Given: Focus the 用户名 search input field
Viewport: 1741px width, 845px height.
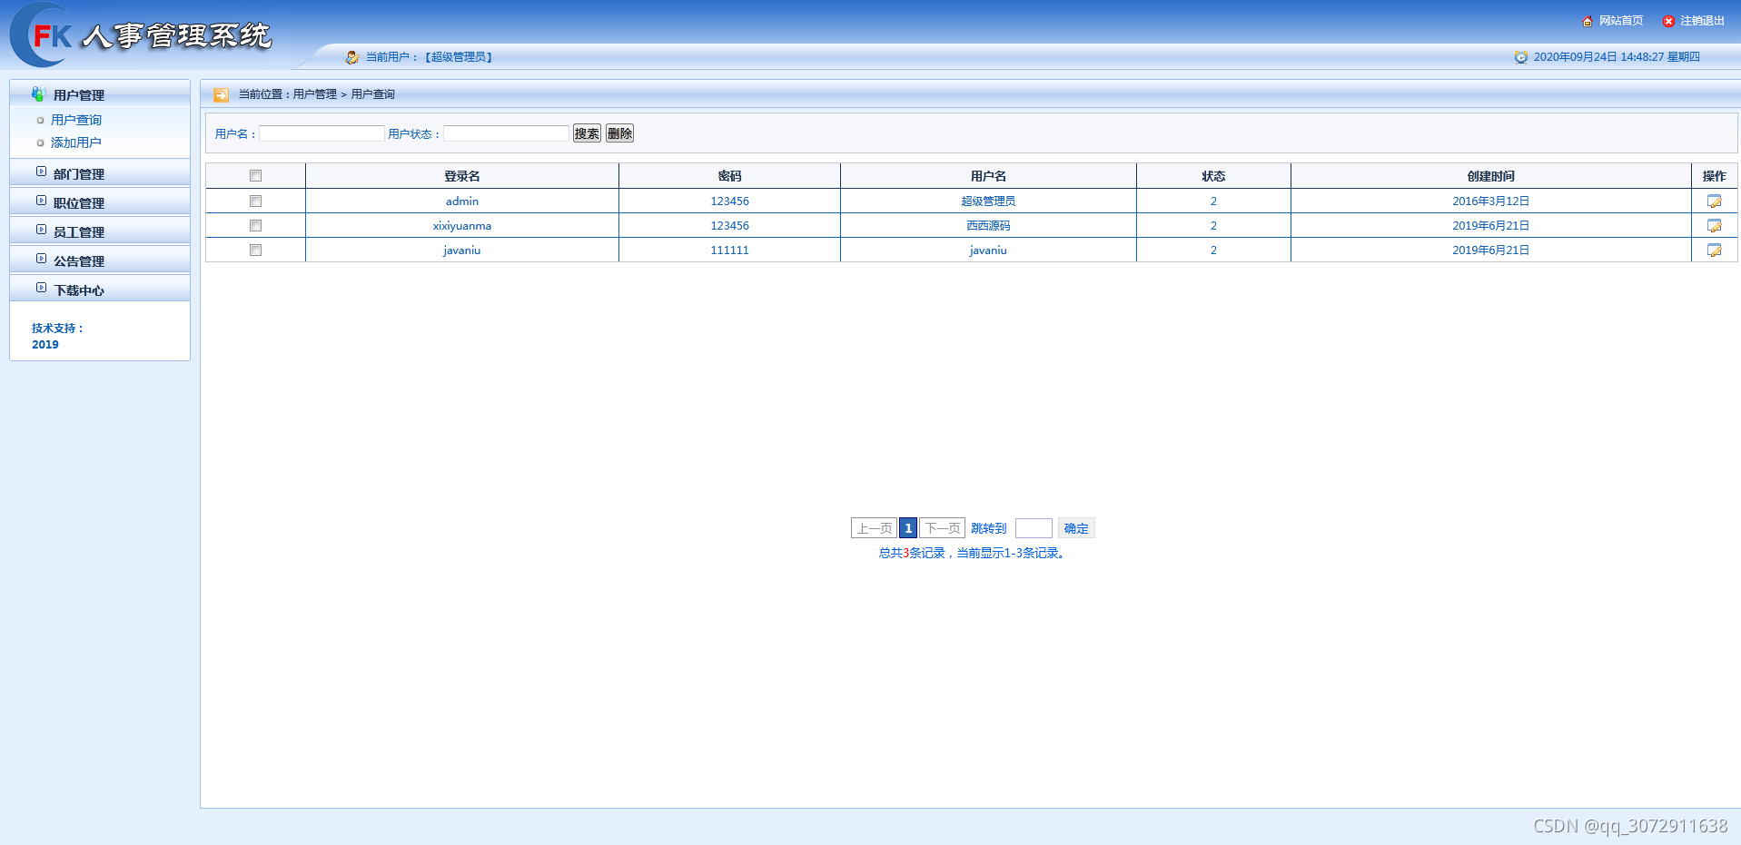Looking at the screenshot, I should click(x=321, y=133).
